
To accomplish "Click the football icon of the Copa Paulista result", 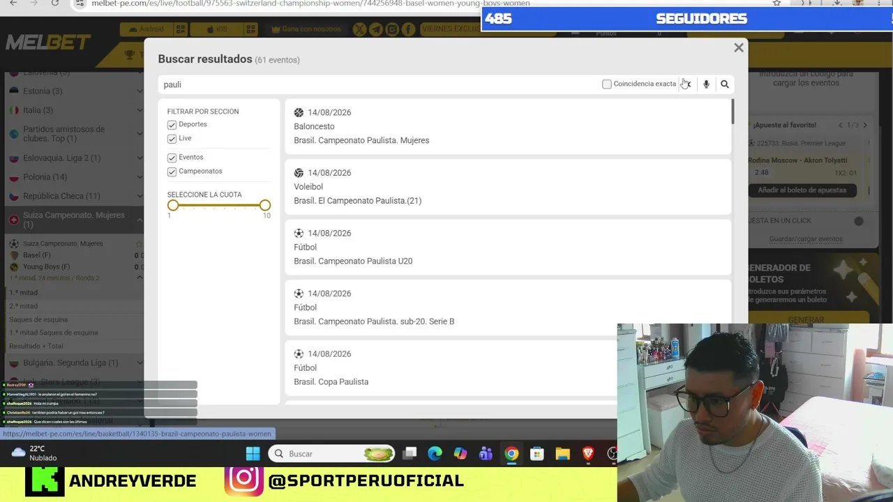I will tap(299, 354).
